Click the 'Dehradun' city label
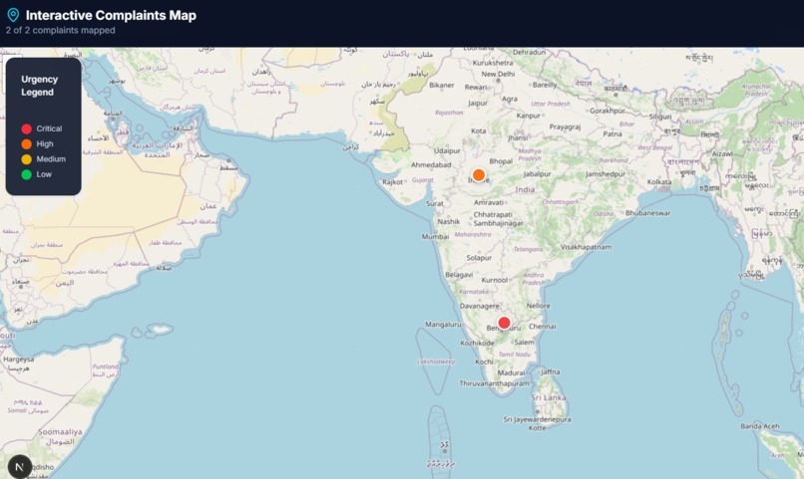Screen dimensions: 804x479 [529, 52]
